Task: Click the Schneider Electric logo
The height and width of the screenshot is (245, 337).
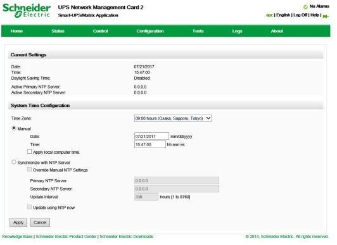Action: tap(27, 10)
